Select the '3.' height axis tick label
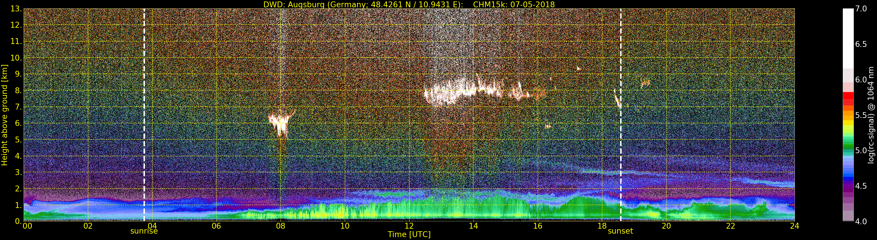877x240 pixels. pyautogui.click(x=18, y=172)
